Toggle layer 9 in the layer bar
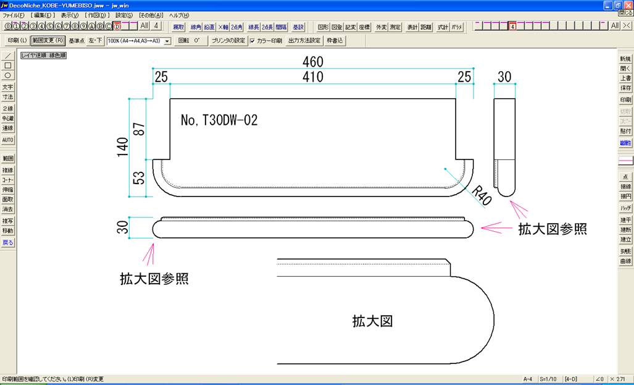This screenshot has width=634, height=385. (x=84, y=27)
